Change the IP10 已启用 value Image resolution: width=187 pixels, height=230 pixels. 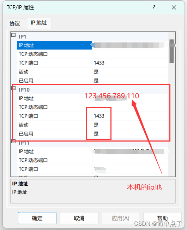(x=130, y=134)
